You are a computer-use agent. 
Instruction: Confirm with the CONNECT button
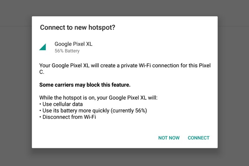[x=199, y=138]
